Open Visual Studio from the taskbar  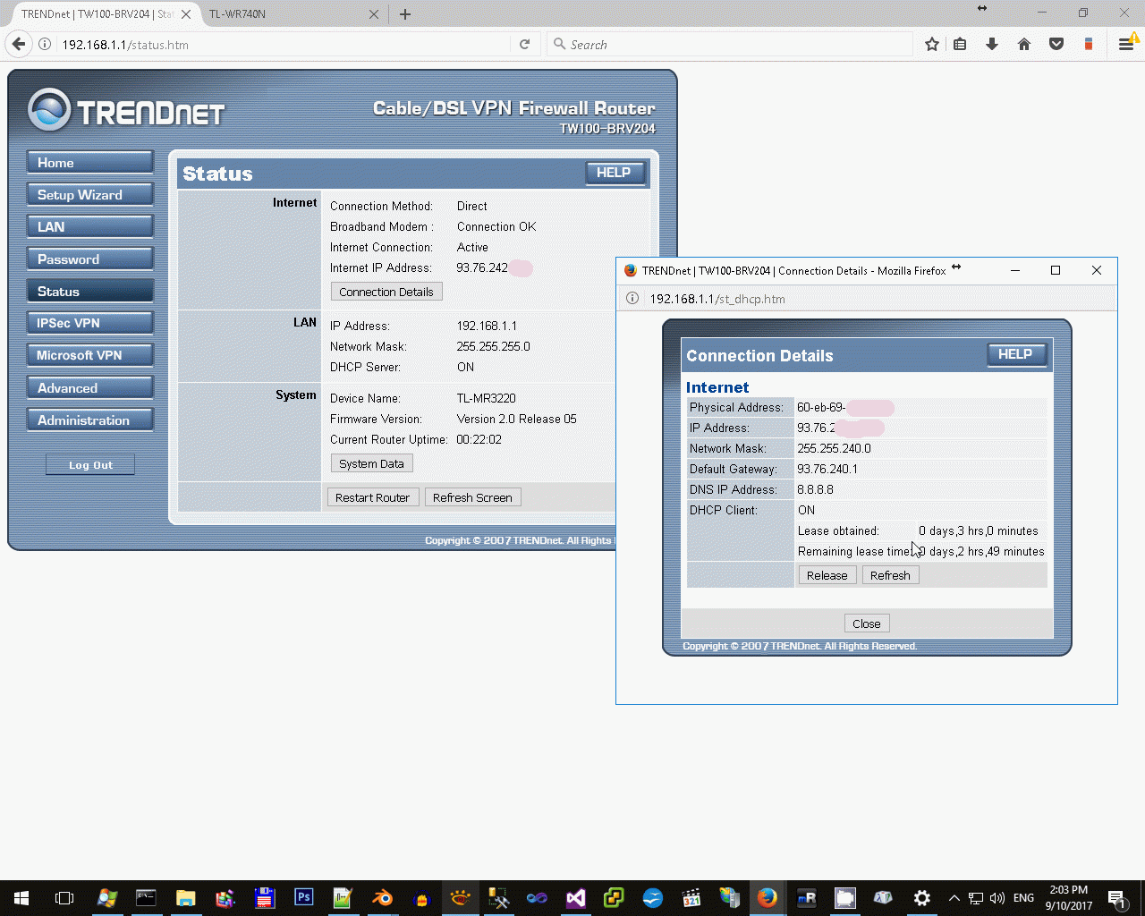coord(576,898)
